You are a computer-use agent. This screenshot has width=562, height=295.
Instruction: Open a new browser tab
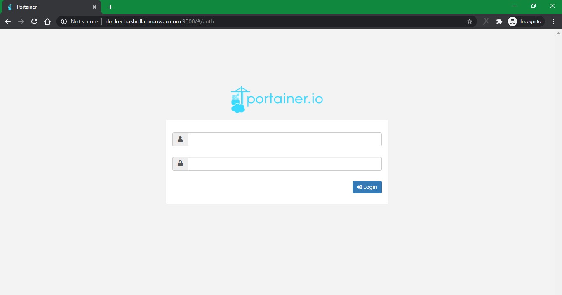point(110,7)
